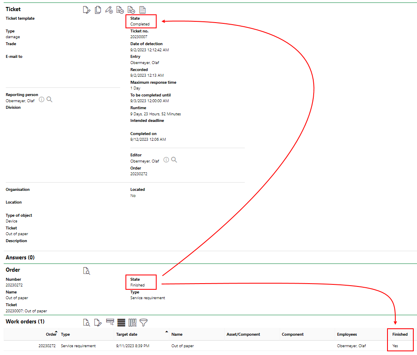The width and height of the screenshot is (417, 355).
Task: Click the Finished column header
Action: [x=400, y=334]
